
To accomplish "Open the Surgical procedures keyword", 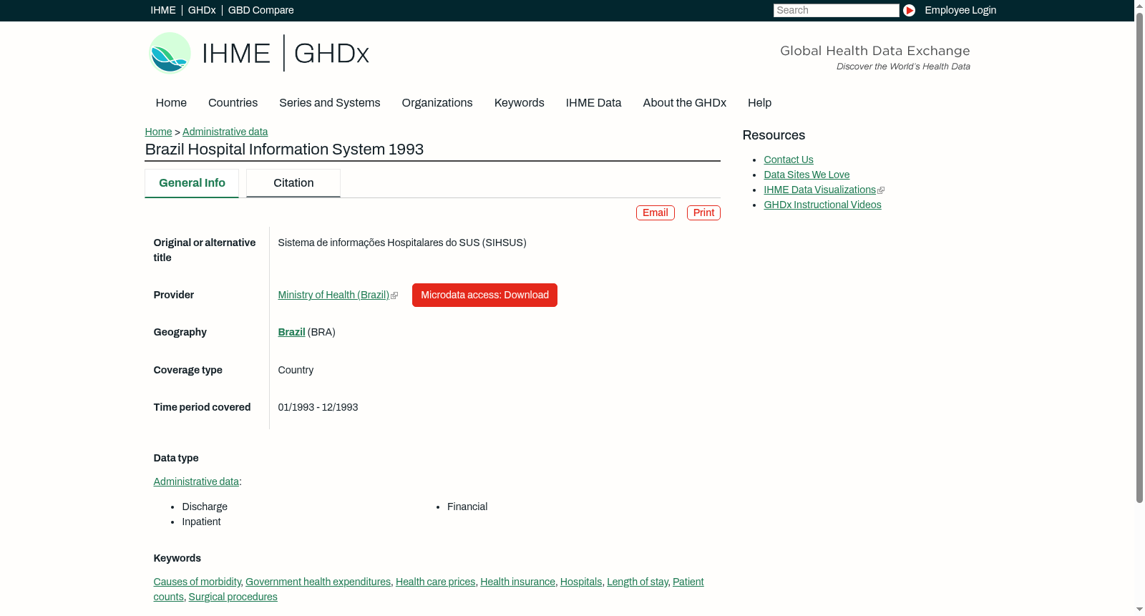I will tap(233, 597).
